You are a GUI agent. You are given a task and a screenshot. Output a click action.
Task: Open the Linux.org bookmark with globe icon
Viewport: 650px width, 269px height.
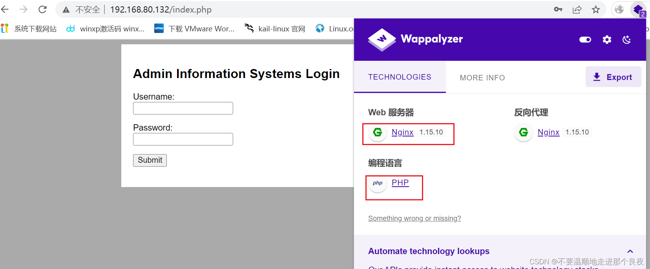(335, 29)
